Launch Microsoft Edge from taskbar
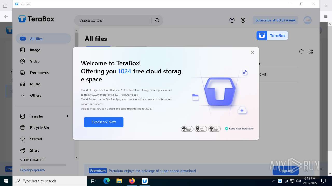 tap(107, 181)
